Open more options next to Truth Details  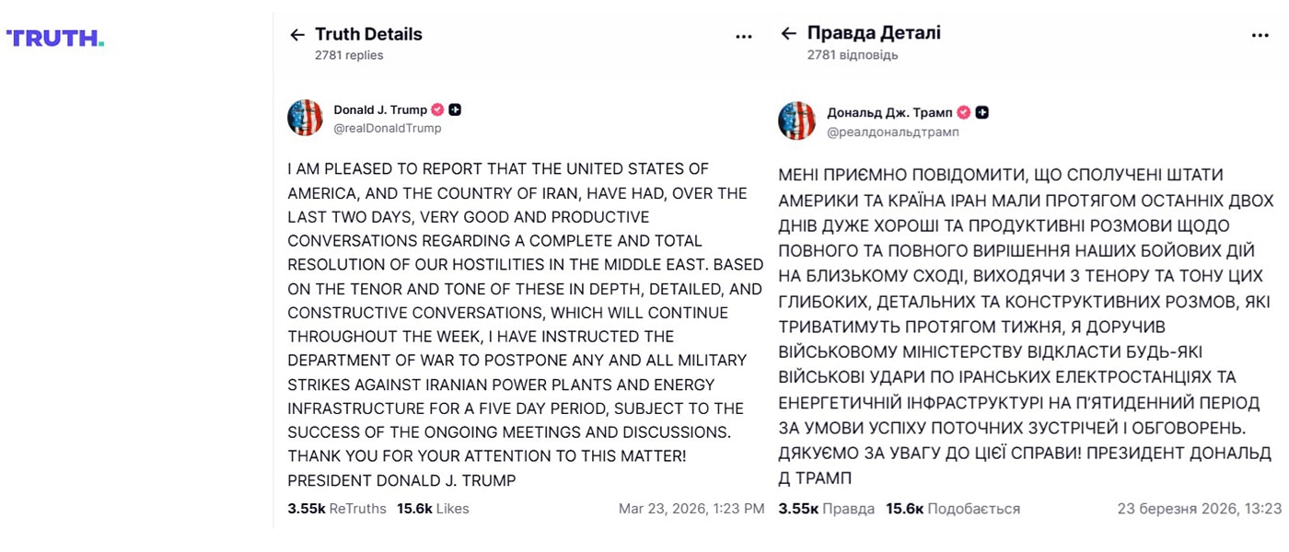point(744,37)
